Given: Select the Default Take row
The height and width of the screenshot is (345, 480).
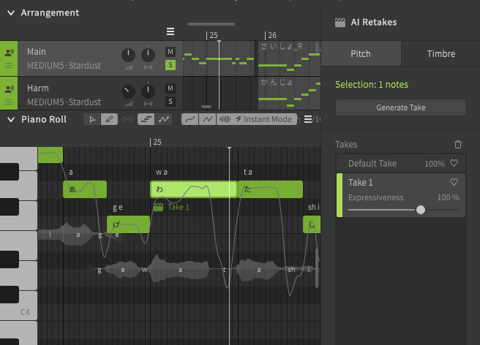Looking at the screenshot, I should coord(401,163).
